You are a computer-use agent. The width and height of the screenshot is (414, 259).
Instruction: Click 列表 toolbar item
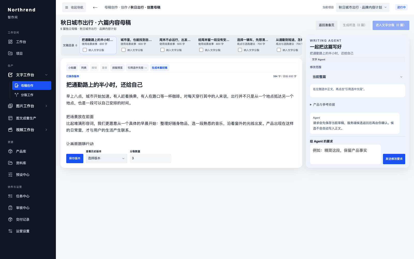pyautogui.click(x=84, y=68)
